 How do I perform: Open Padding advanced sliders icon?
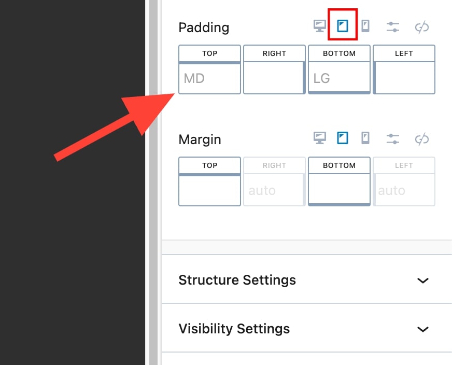pos(393,27)
